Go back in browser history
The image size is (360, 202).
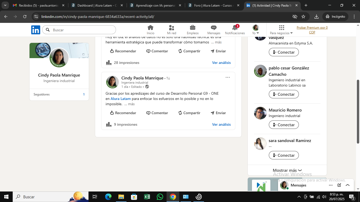(6, 17)
